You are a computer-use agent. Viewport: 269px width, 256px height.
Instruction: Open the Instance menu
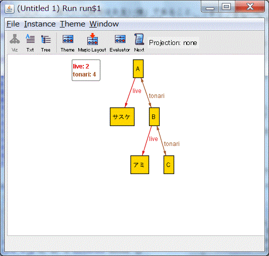(x=40, y=24)
